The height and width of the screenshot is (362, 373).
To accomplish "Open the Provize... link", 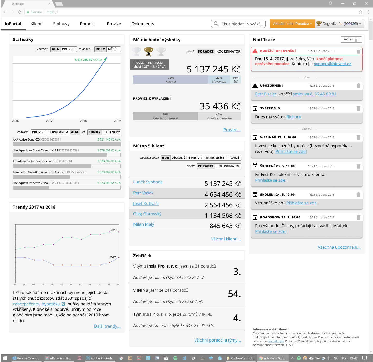I will pos(232,130).
